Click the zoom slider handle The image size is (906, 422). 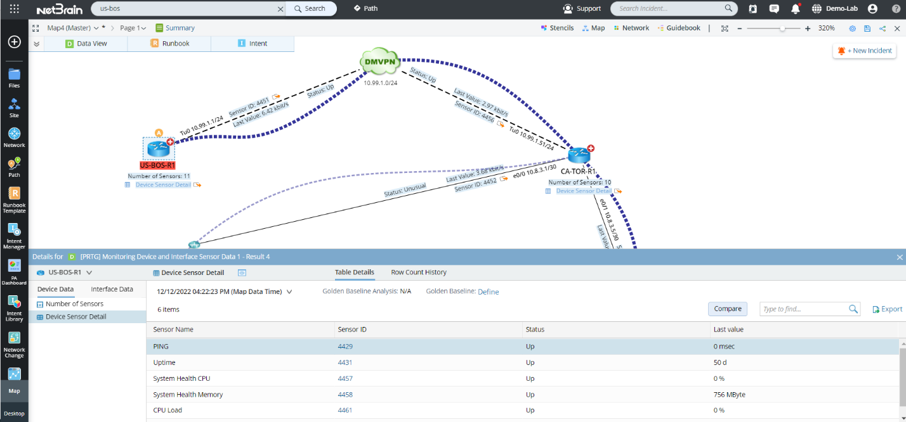[782, 29]
